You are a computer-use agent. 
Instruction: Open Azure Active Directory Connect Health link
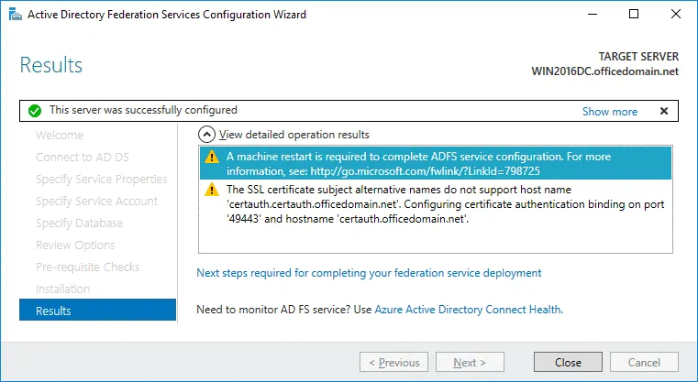pos(468,310)
